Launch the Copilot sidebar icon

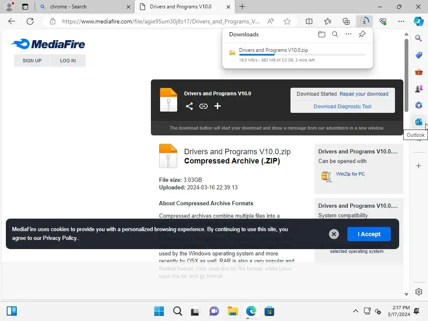[418, 21]
